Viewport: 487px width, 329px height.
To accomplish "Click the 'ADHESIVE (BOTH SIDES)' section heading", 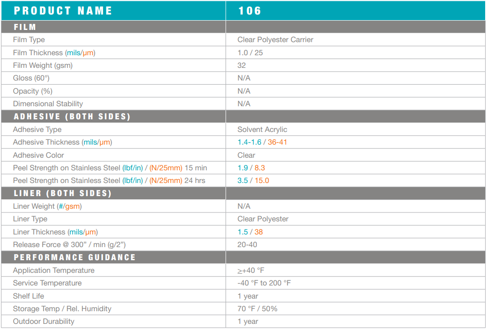I will click(x=72, y=117).
